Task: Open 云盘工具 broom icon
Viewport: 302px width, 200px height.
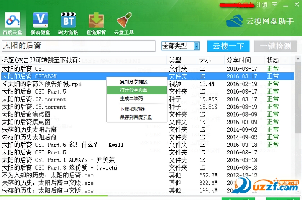Action: (x=124, y=23)
